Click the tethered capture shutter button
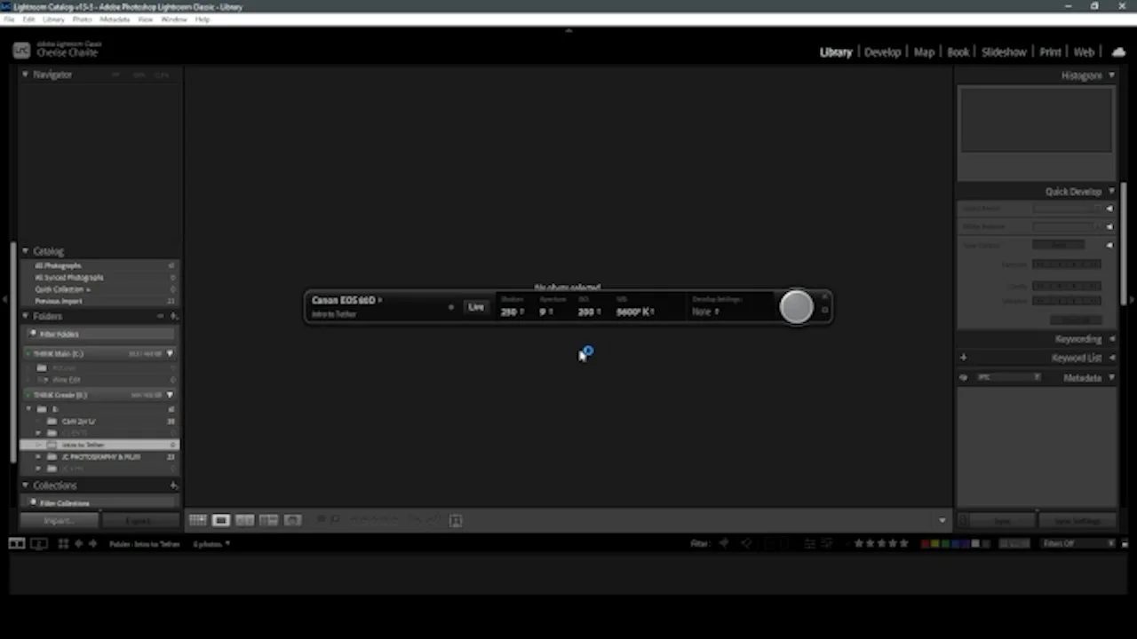 [x=796, y=307]
